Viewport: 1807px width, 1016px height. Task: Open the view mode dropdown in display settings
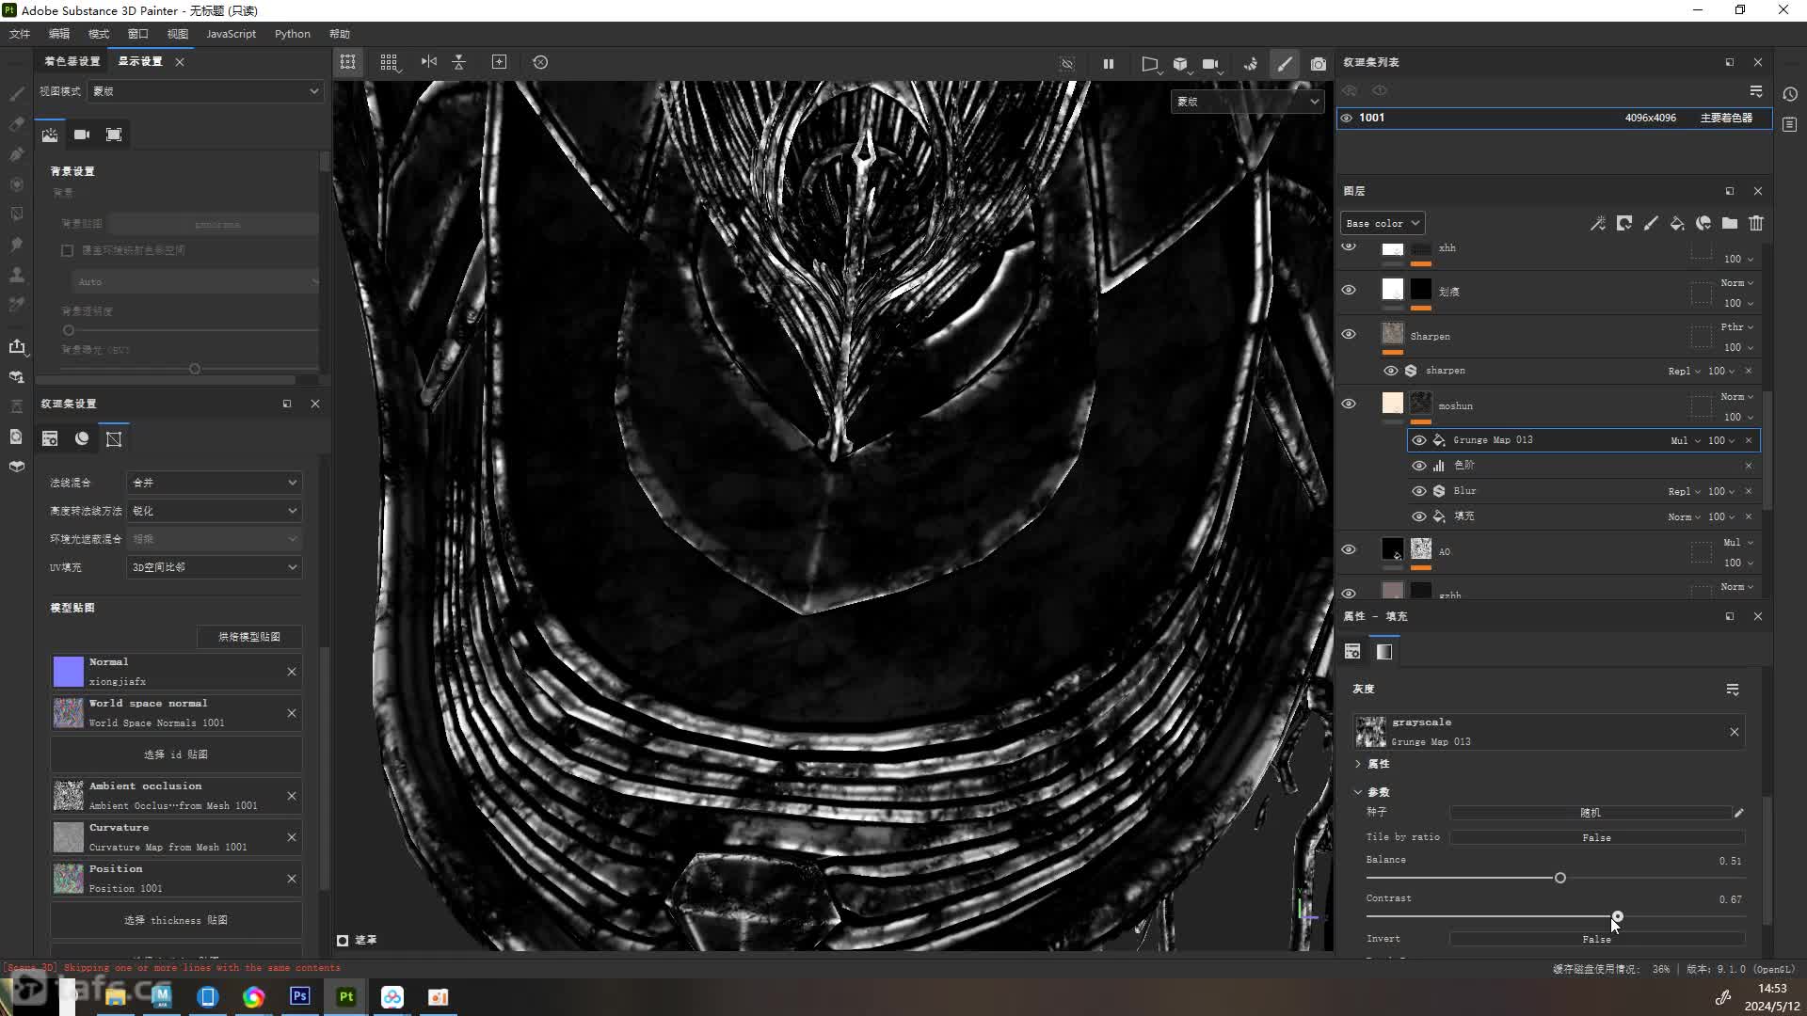click(x=206, y=91)
